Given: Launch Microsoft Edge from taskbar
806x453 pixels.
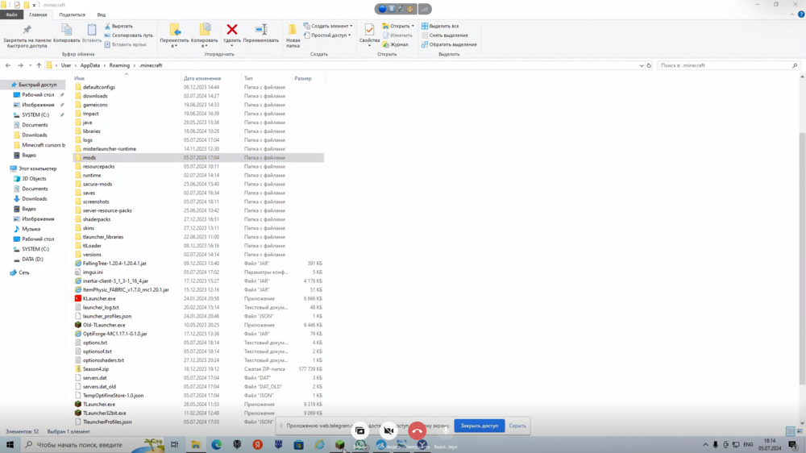Looking at the screenshot, I should [x=216, y=444].
